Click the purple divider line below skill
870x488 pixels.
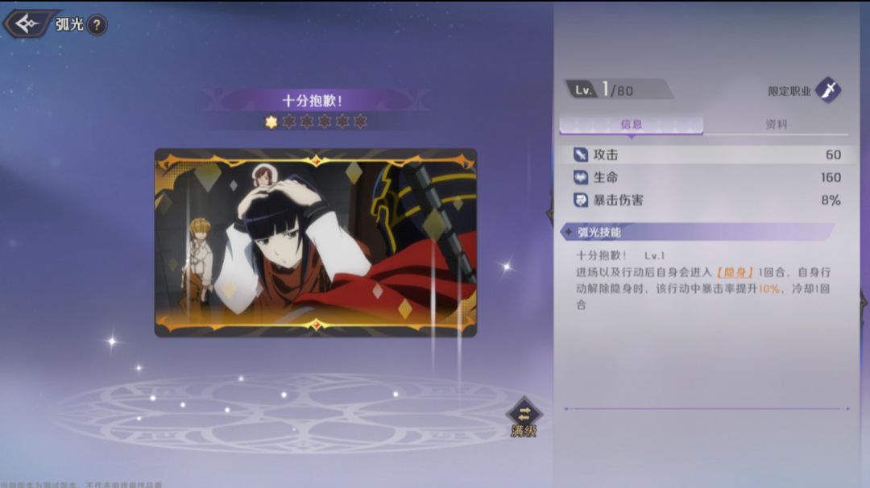point(707,409)
